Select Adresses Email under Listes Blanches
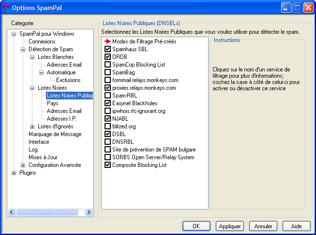 click(x=64, y=65)
